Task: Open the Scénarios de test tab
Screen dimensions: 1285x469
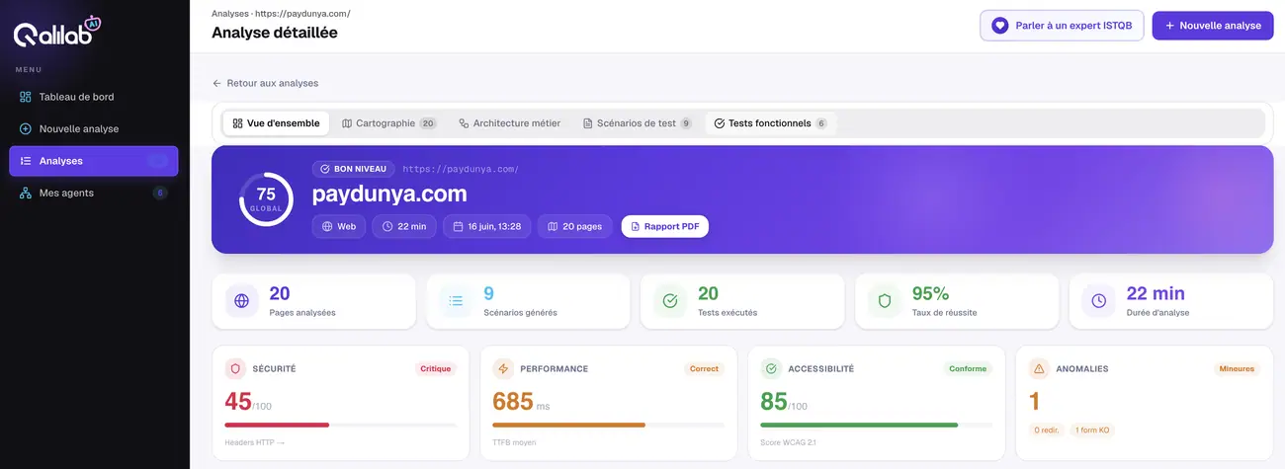Action: pos(637,123)
